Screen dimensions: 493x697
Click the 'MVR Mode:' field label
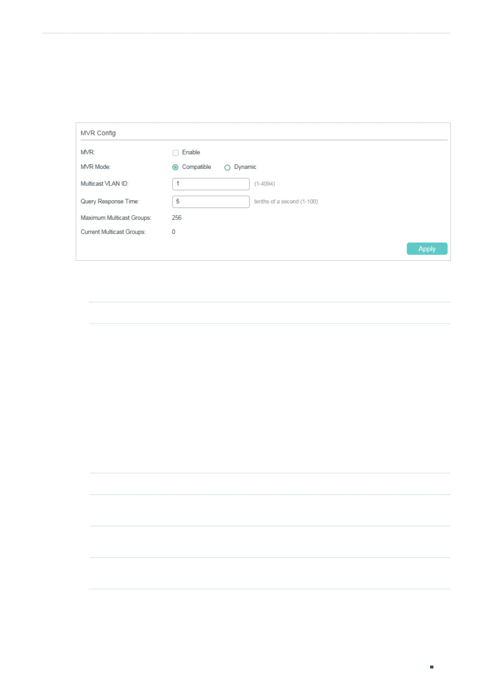pyautogui.click(x=96, y=167)
